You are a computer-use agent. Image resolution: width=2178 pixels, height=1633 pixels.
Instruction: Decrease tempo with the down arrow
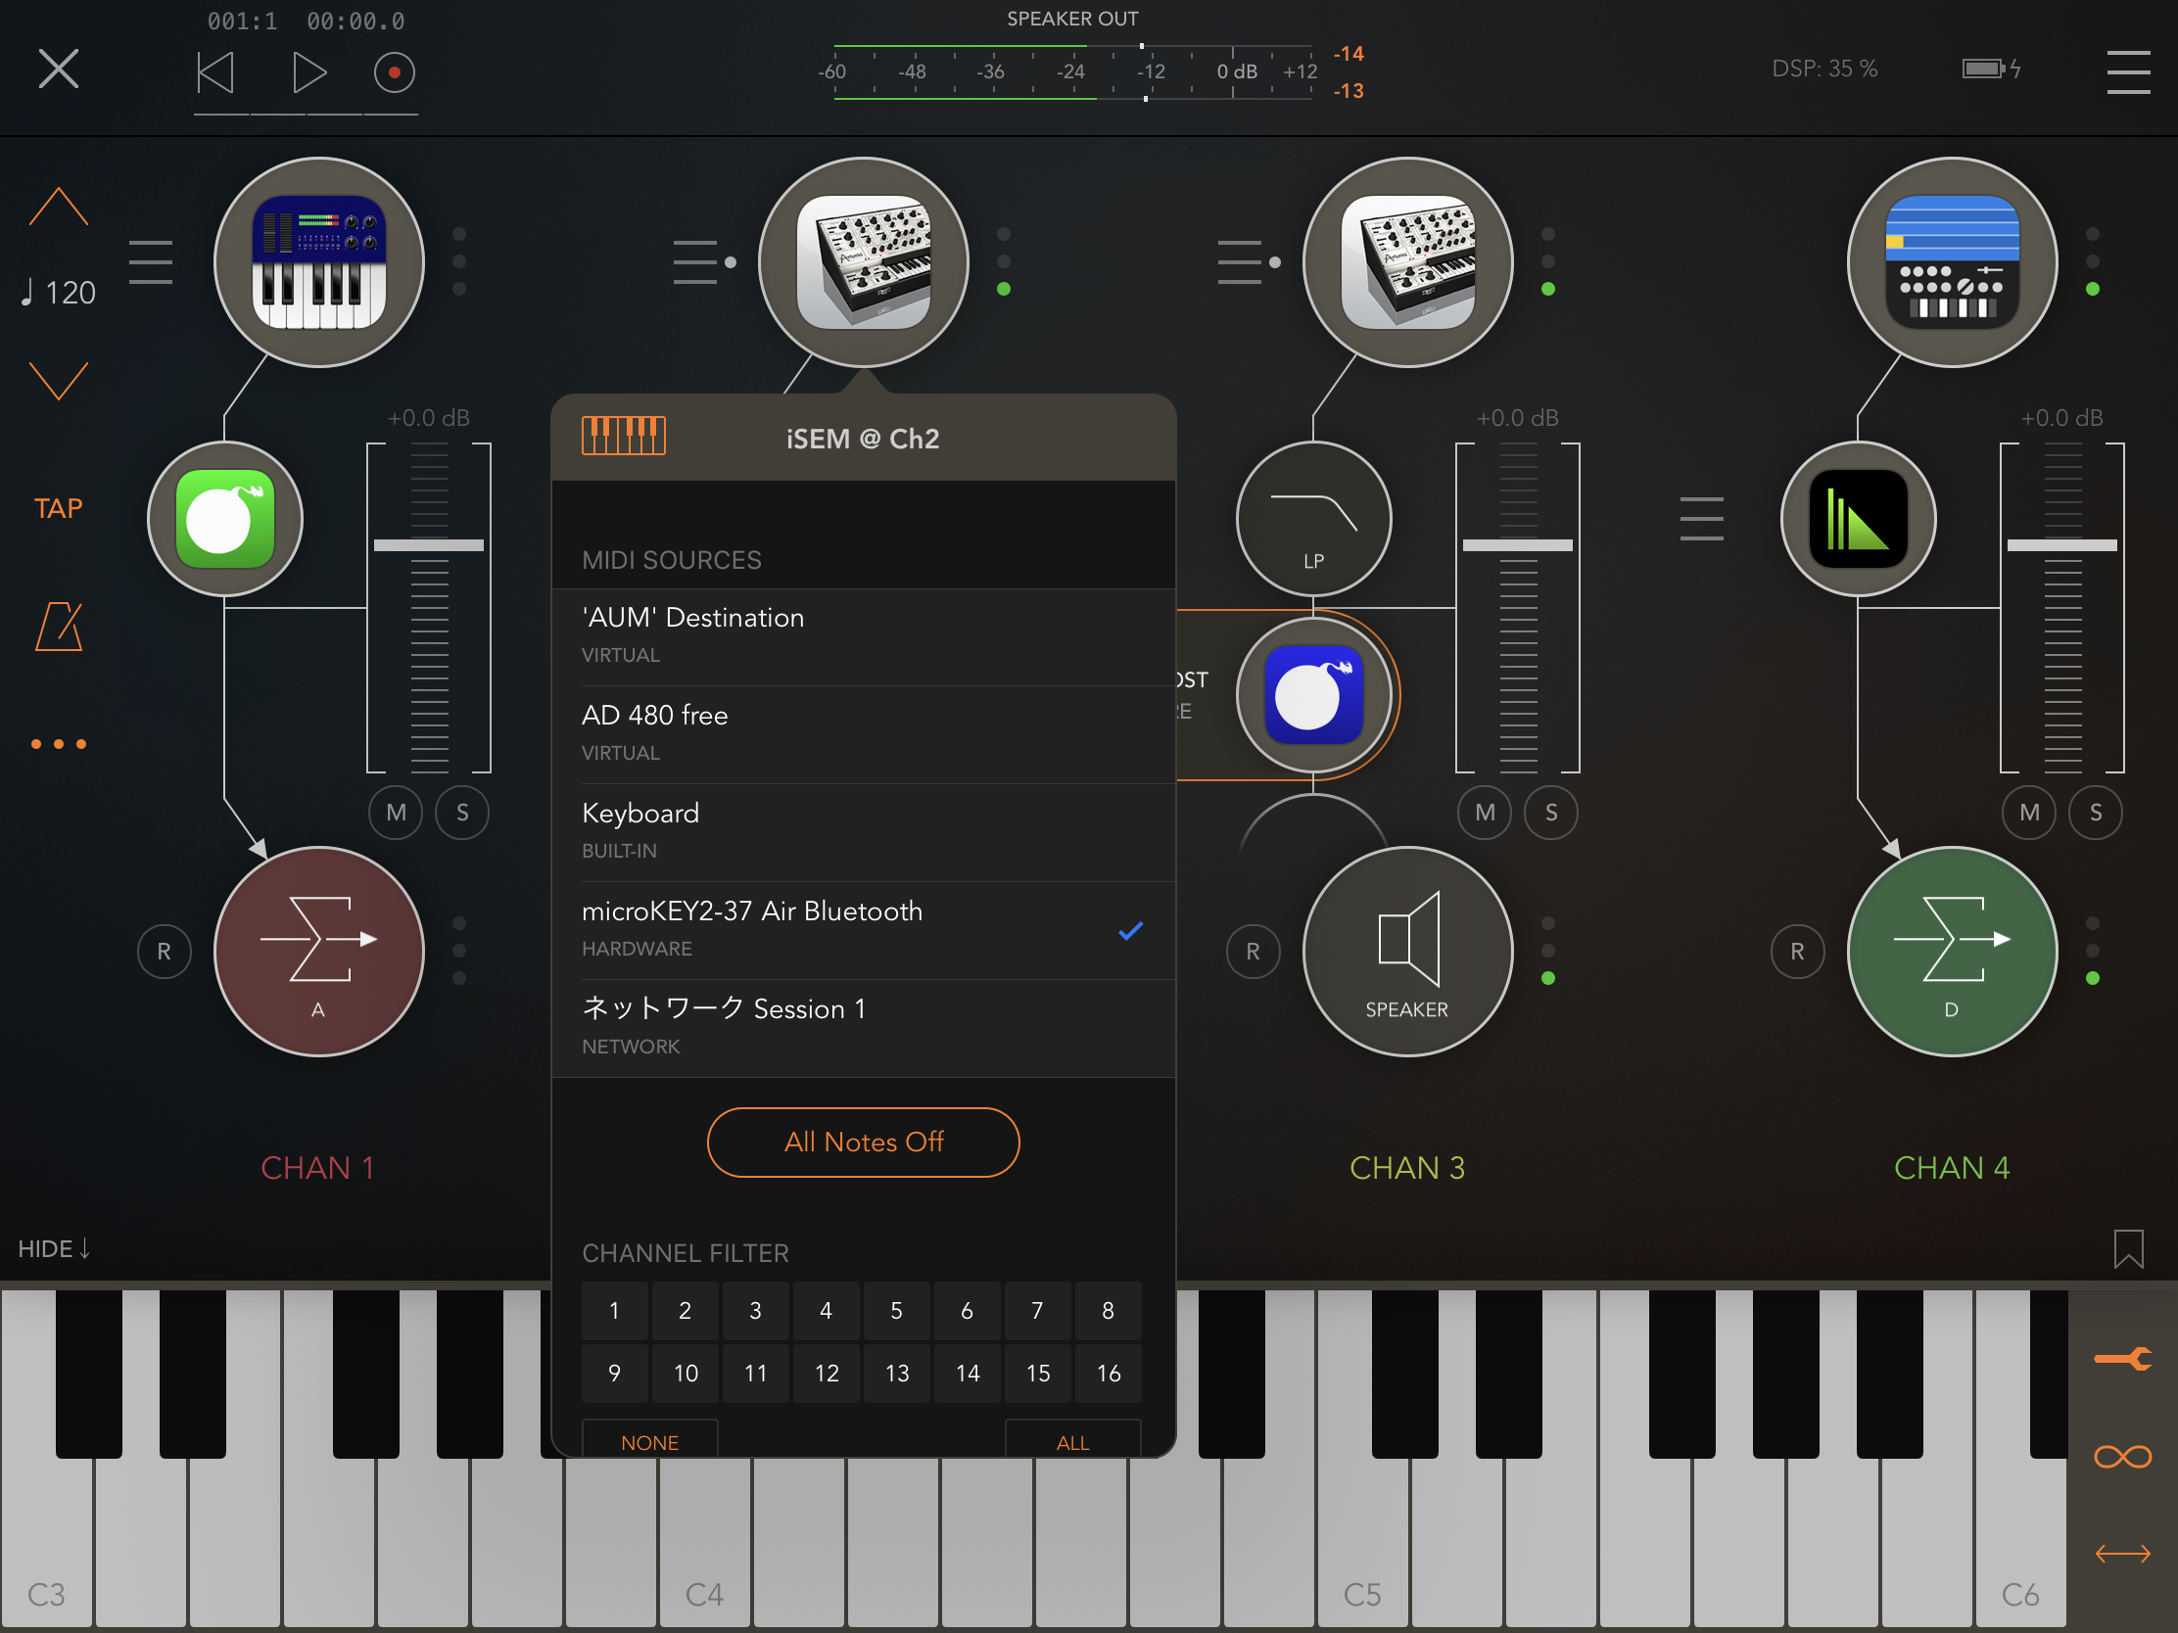[x=59, y=381]
